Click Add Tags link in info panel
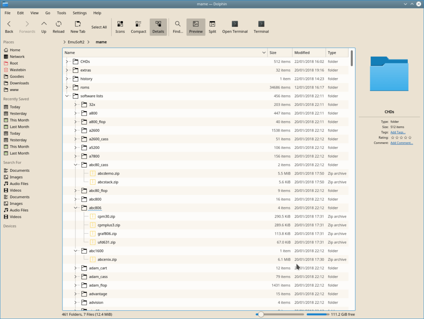The image size is (424, 319). coord(398,132)
